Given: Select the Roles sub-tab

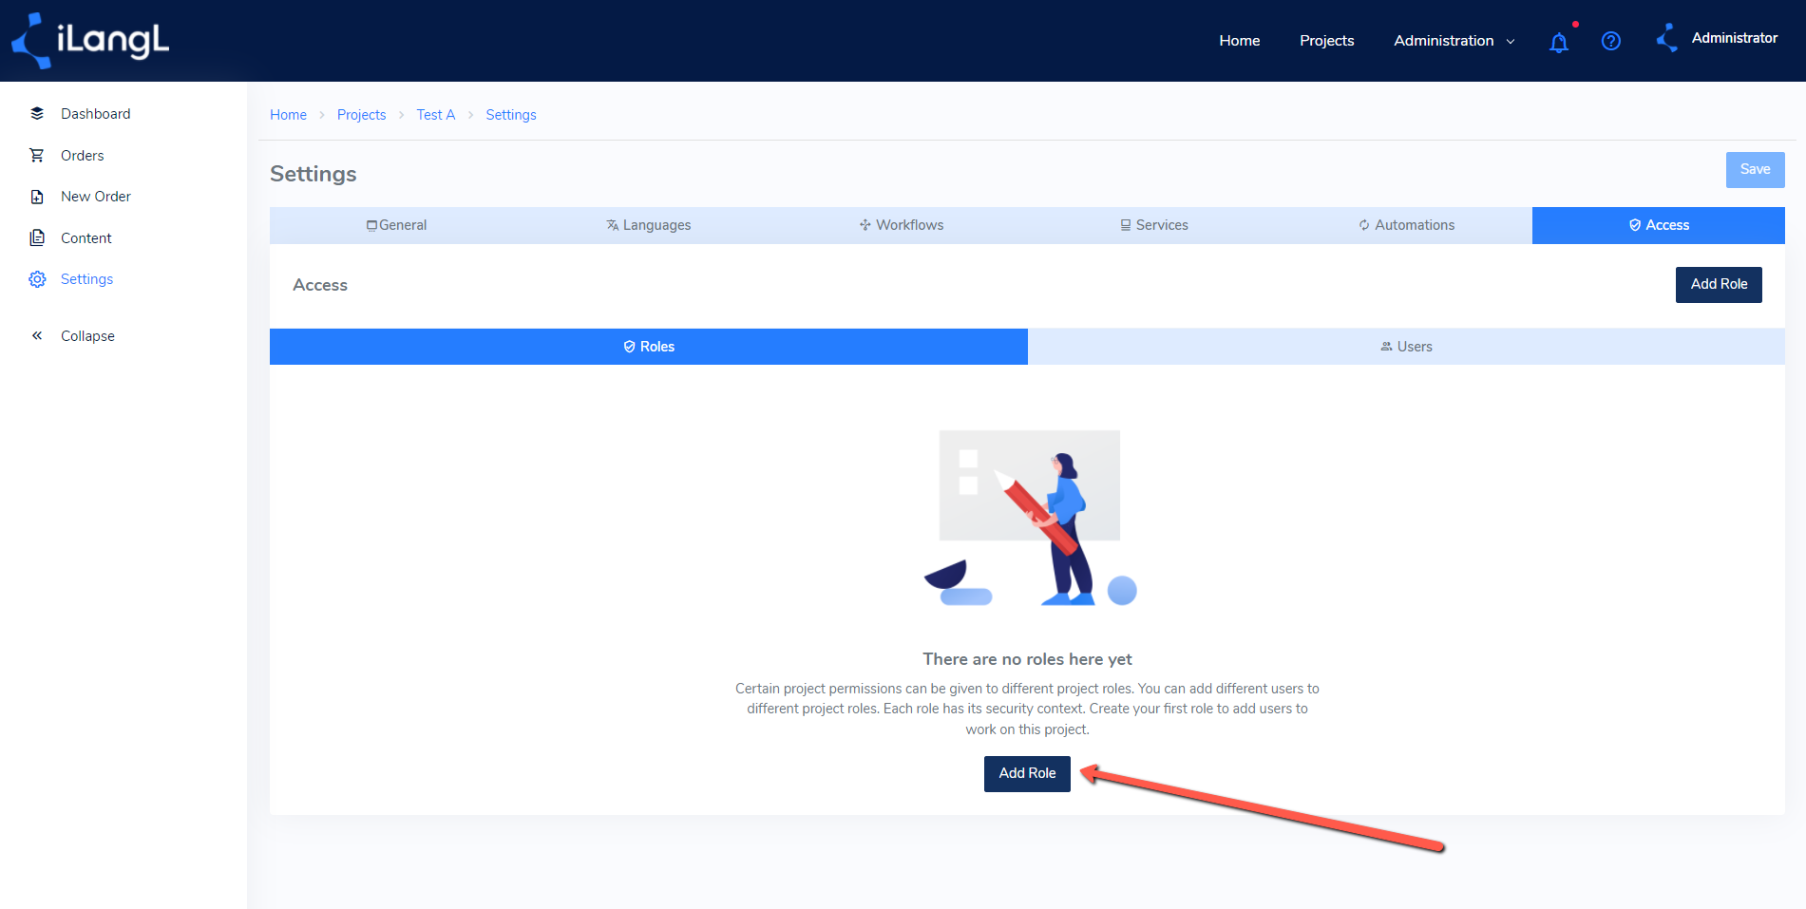Looking at the screenshot, I should pos(649,347).
